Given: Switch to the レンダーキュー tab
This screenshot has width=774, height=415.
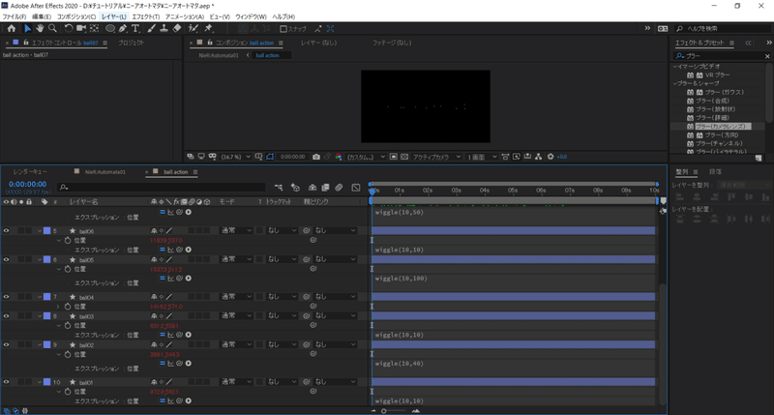Looking at the screenshot, I should pos(30,172).
